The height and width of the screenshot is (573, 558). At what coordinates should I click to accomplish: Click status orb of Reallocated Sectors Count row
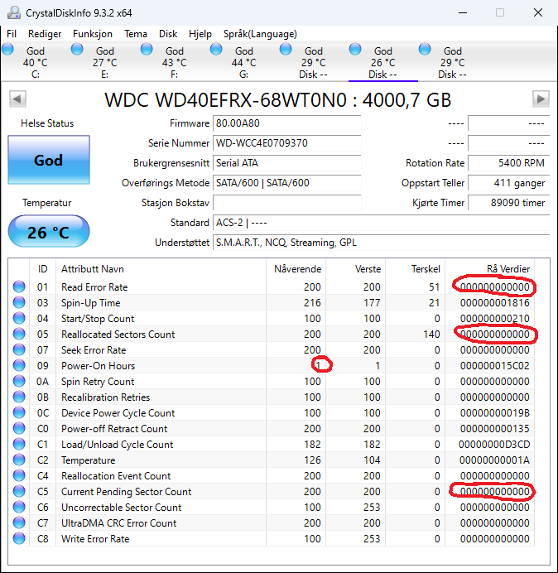[x=19, y=334]
